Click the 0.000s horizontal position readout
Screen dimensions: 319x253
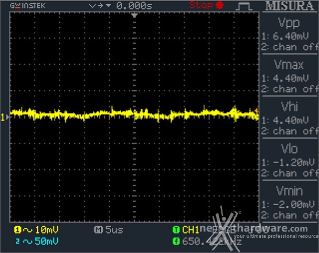coord(134,6)
